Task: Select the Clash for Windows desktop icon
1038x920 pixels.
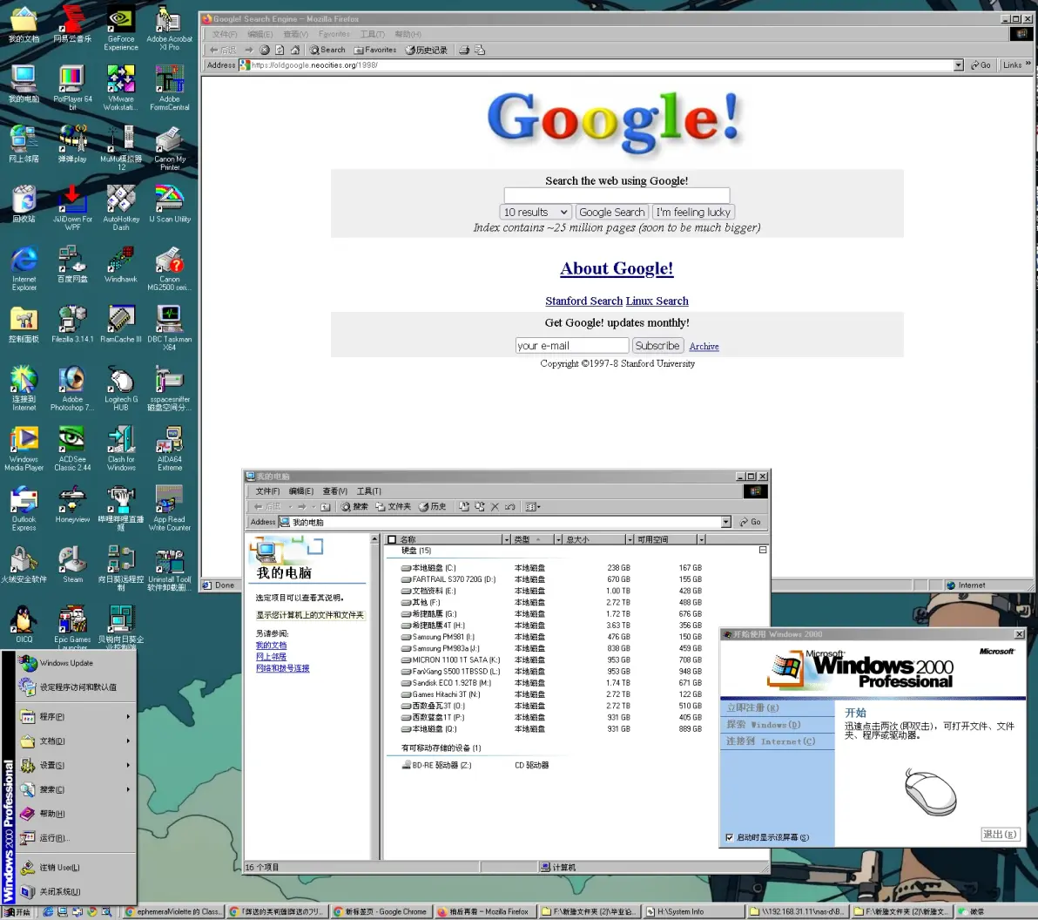Action: coord(120,449)
